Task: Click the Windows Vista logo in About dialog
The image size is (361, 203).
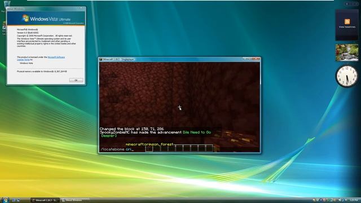Action: [x=25, y=18]
